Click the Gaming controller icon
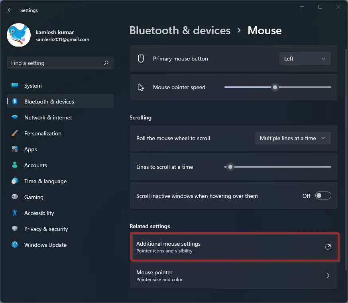This screenshot has width=348, height=303. pyautogui.click(x=15, y=197)
